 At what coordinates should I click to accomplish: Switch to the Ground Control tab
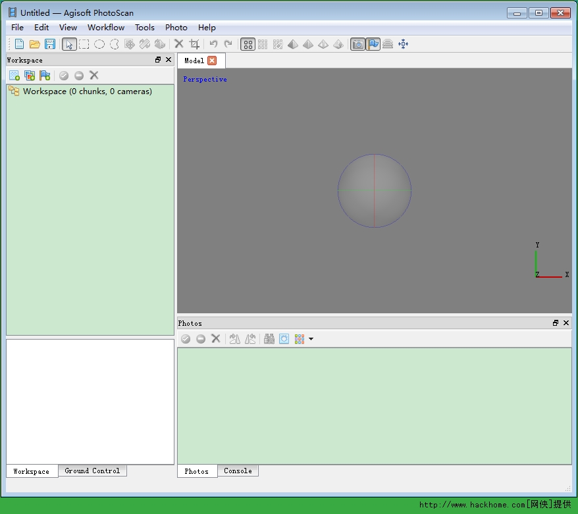coord(93,471)
